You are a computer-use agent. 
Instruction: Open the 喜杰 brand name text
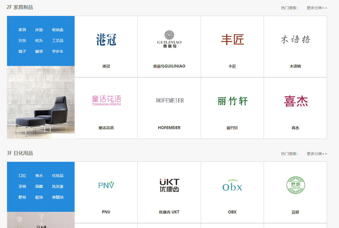(295, 128)
